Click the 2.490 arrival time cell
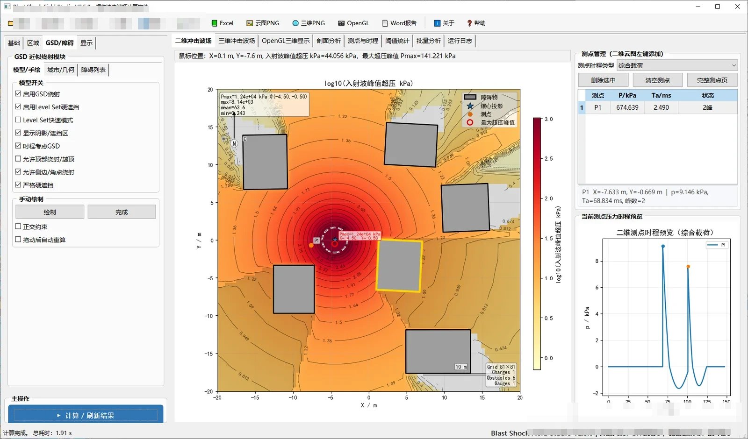748x439 pixels. click(x=661, y=107)
